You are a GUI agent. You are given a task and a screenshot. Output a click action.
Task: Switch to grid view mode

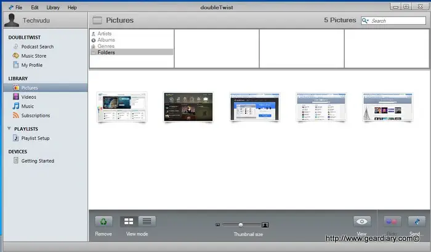tap(129, 221)
